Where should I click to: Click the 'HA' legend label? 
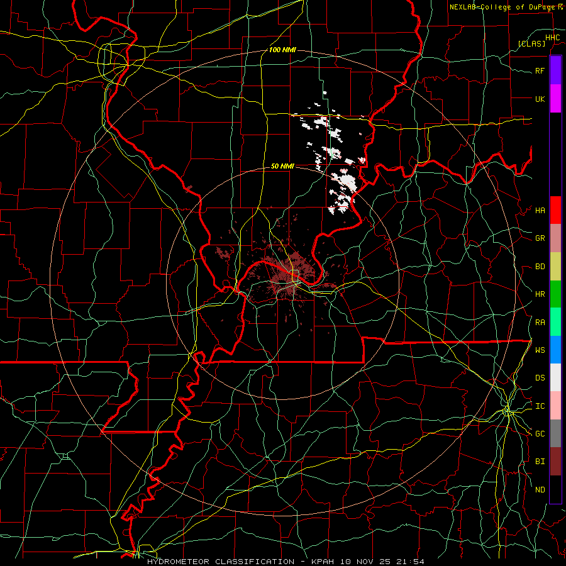tap(540, 211)
